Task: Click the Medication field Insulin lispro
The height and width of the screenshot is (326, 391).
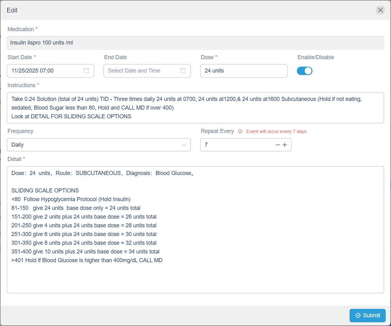Action: point(195,43)
